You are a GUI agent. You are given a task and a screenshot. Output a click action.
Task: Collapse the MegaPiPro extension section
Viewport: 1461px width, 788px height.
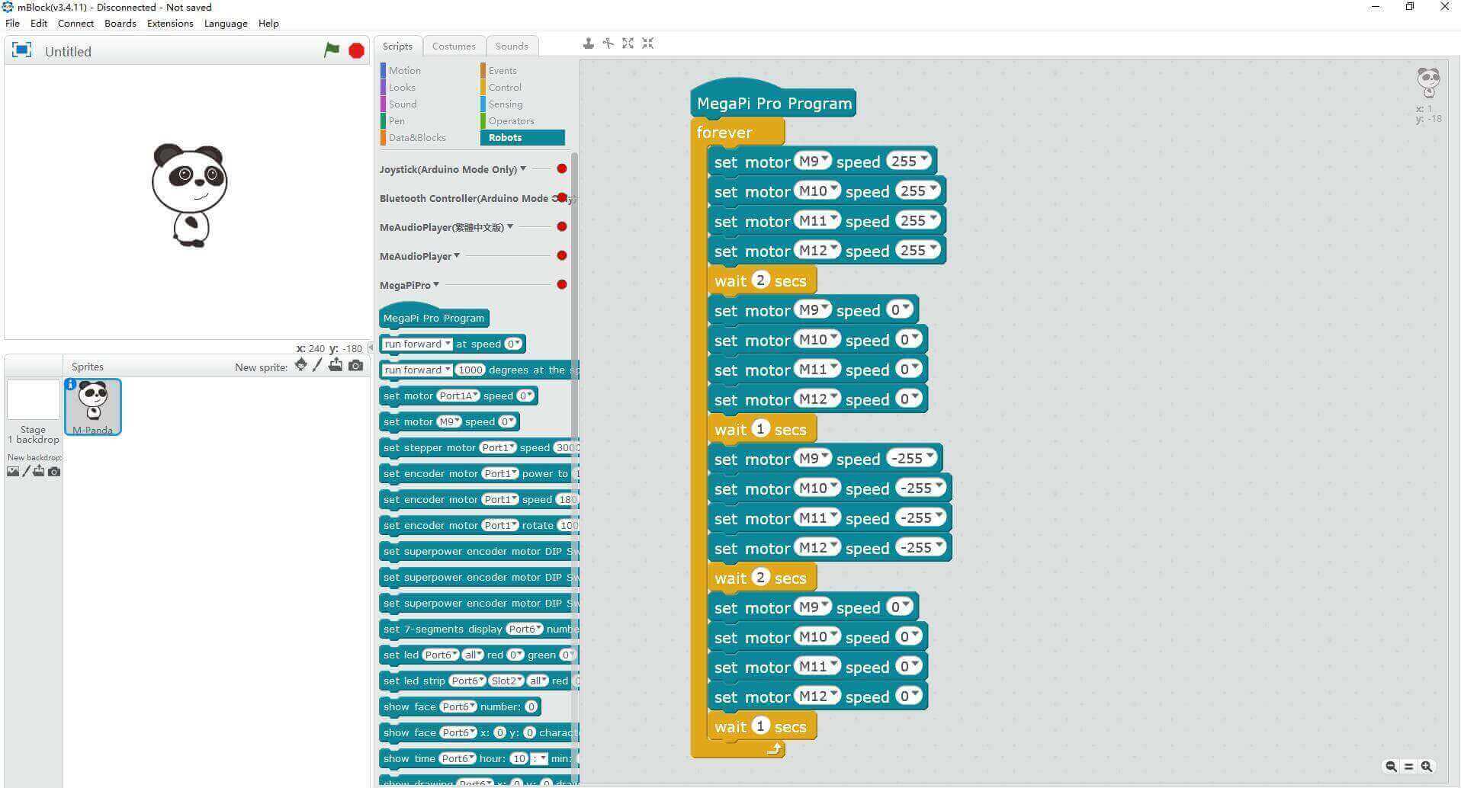pyautogui.click(x=436, y=284)
